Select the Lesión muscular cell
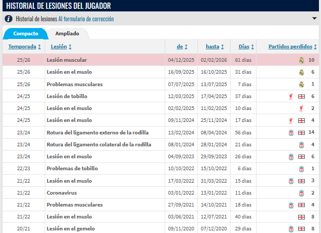The image size is (321, 233). [x=105, y=60]
